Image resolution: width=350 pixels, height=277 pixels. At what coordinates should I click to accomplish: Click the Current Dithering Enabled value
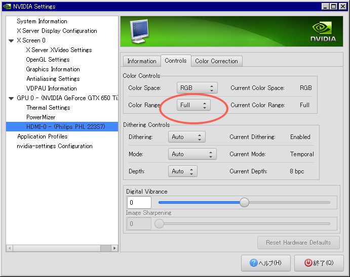click(x=300, y=136)
